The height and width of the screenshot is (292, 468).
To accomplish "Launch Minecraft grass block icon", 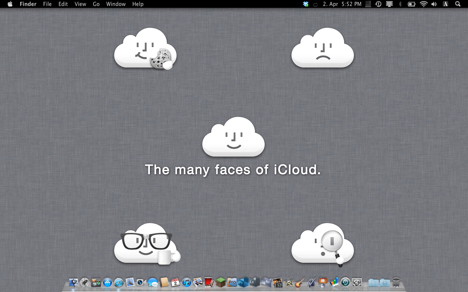I will coord(220,282).
